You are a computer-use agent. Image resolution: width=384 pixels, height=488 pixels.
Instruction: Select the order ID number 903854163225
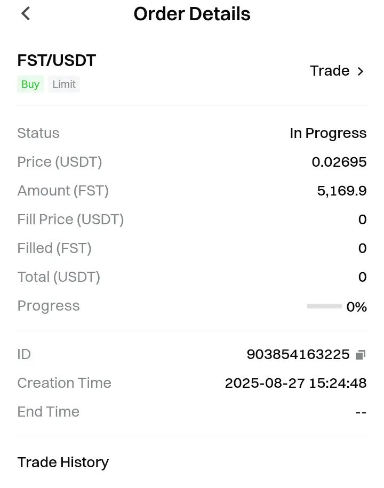coord(298,354)
